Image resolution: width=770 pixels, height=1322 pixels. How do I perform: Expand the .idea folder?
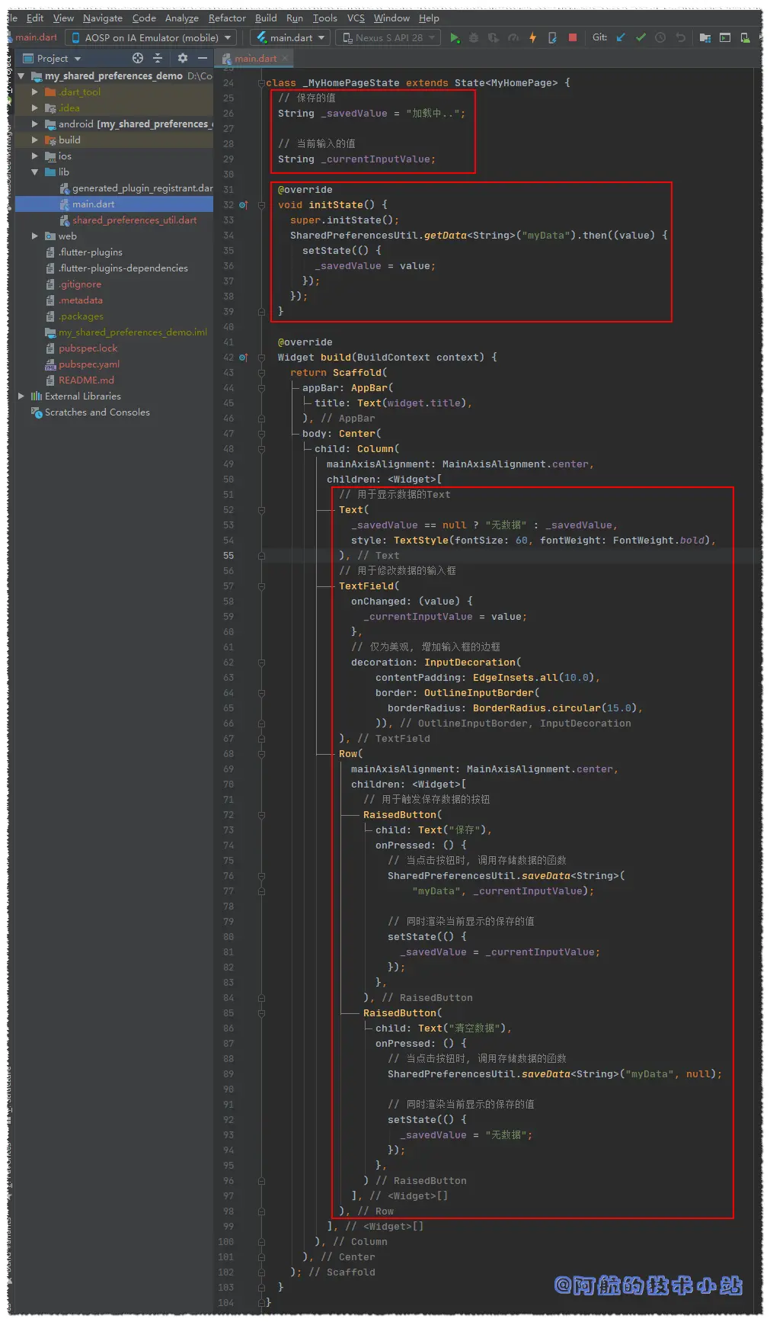[x=34, y=108]
